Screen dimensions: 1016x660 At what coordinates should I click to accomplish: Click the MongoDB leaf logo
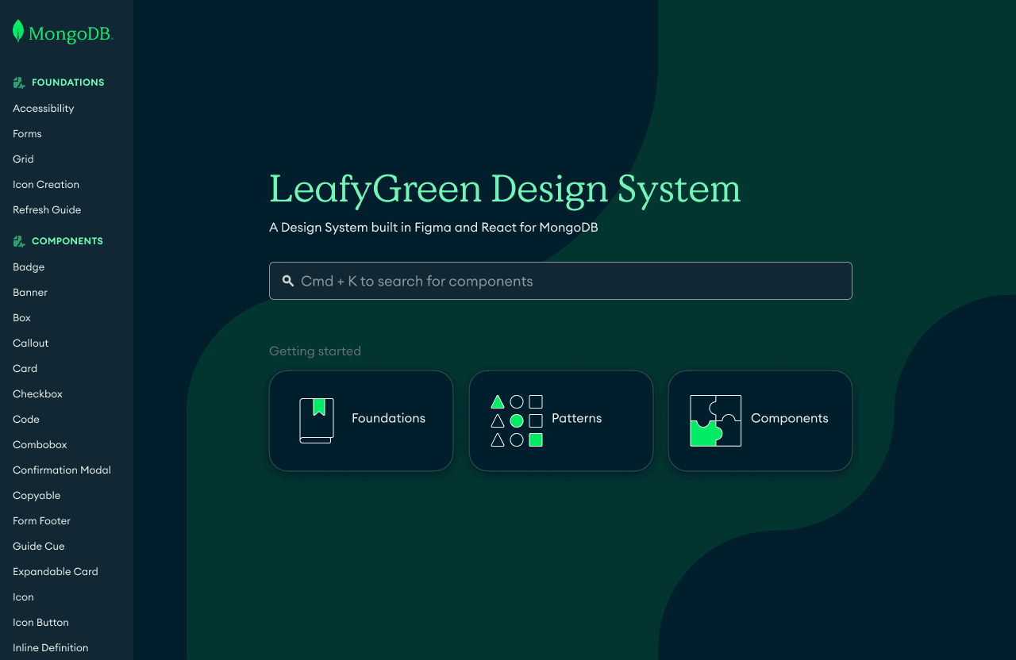[x=17, y=32]
